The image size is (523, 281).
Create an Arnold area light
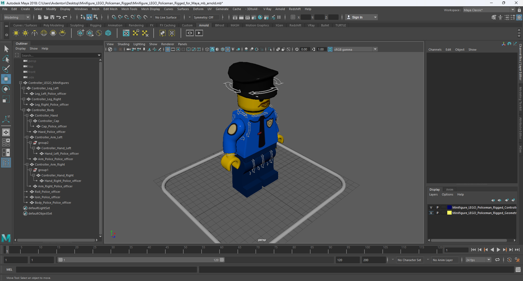[16, 33]
